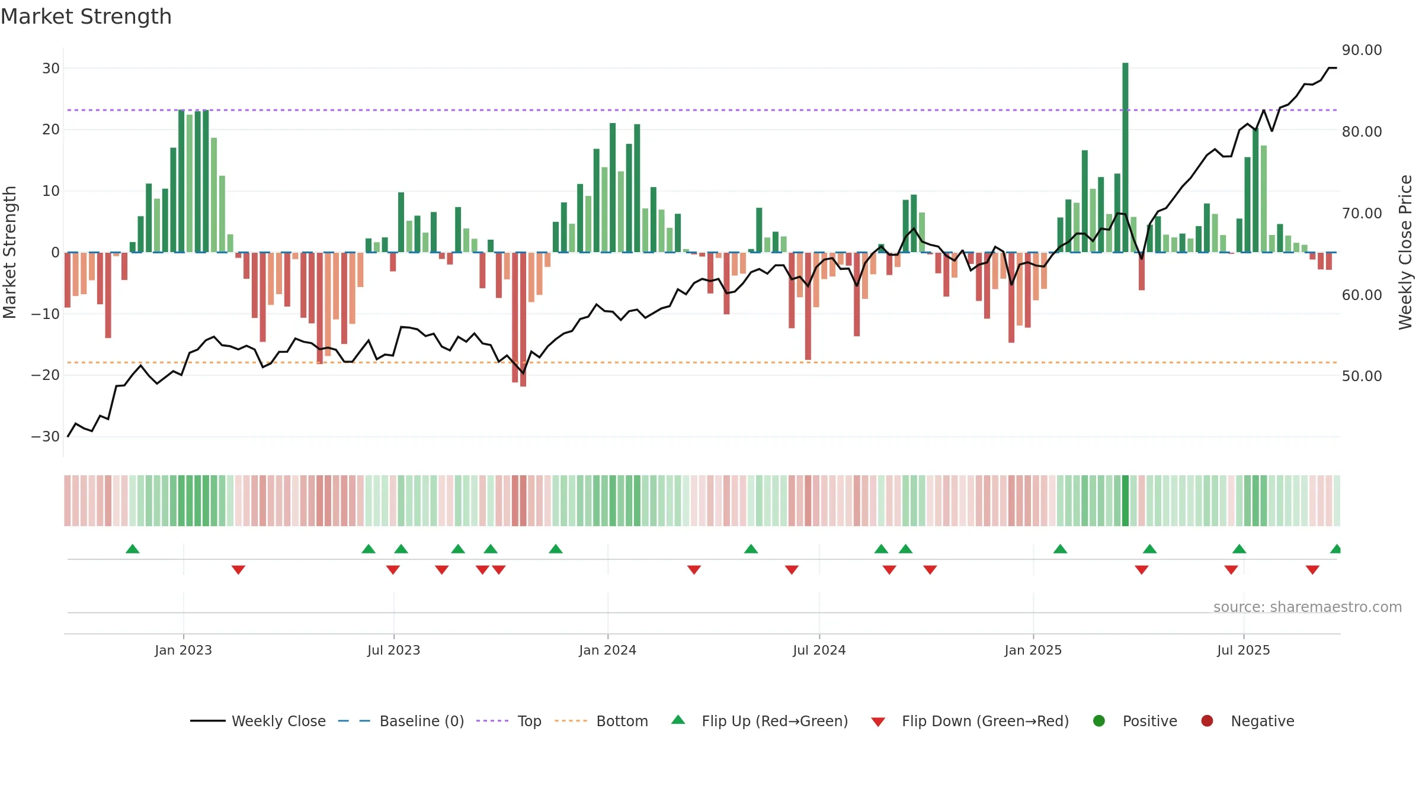Click the 90.00 price tick label
Image resolution: width=1422 pixels, height=799 pixels.
pos(1362,50)
